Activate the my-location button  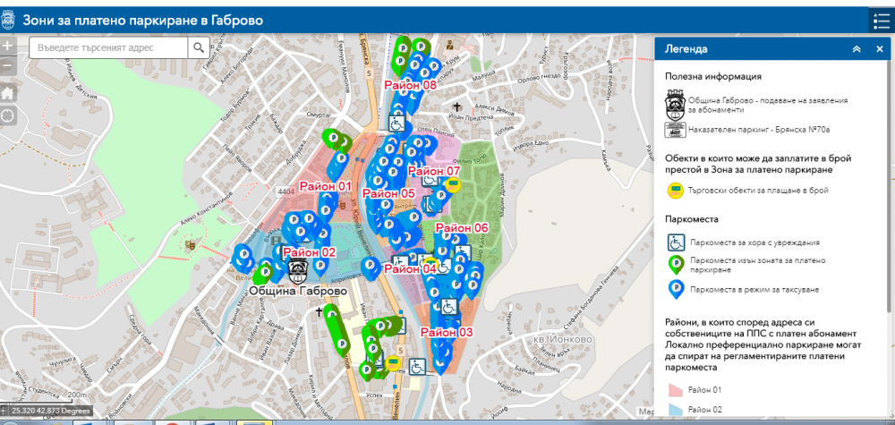click(7, 115)
